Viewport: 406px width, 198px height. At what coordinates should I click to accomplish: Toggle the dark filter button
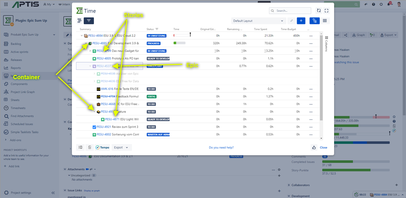[89, 21]
